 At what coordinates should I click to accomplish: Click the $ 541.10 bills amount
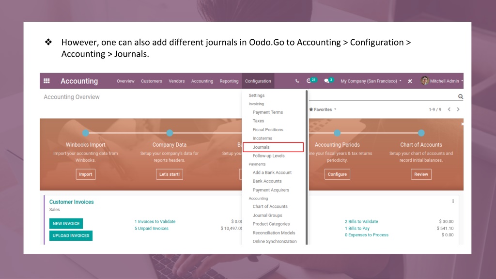(445, 229)
